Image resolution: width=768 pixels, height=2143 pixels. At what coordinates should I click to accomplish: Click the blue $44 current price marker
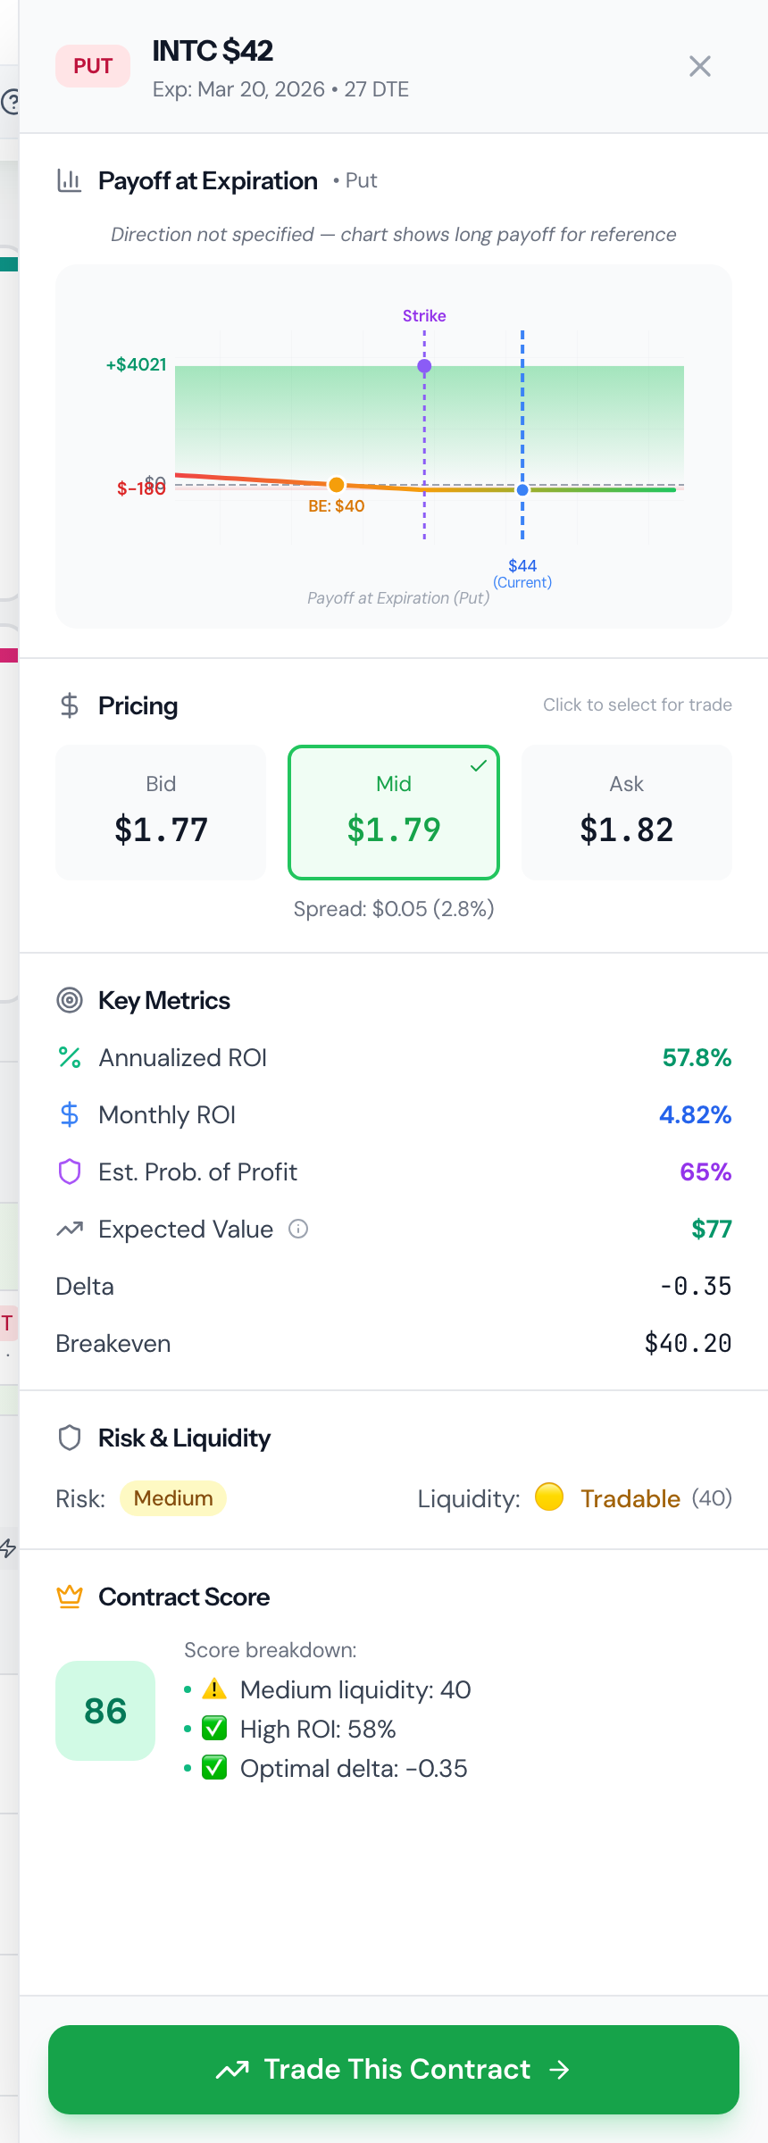pos(522,490)
